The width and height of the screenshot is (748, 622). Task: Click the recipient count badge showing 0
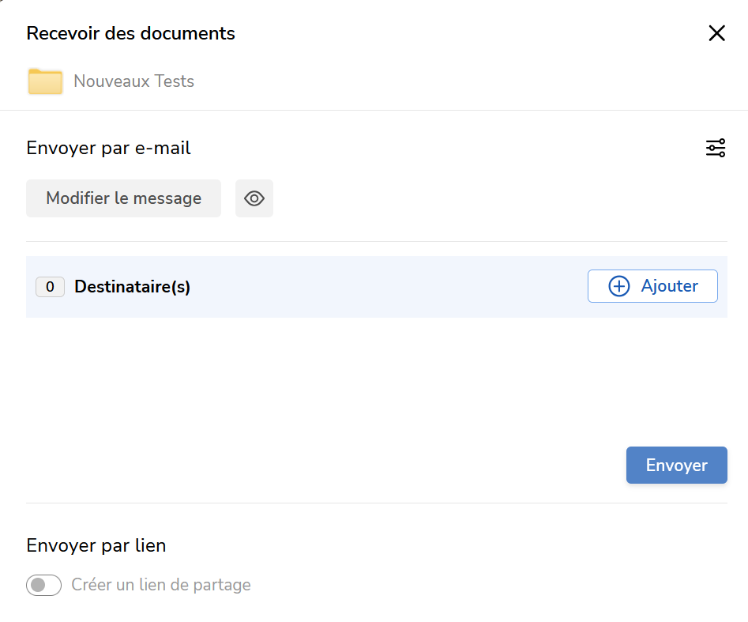click(x=50, y=287)
